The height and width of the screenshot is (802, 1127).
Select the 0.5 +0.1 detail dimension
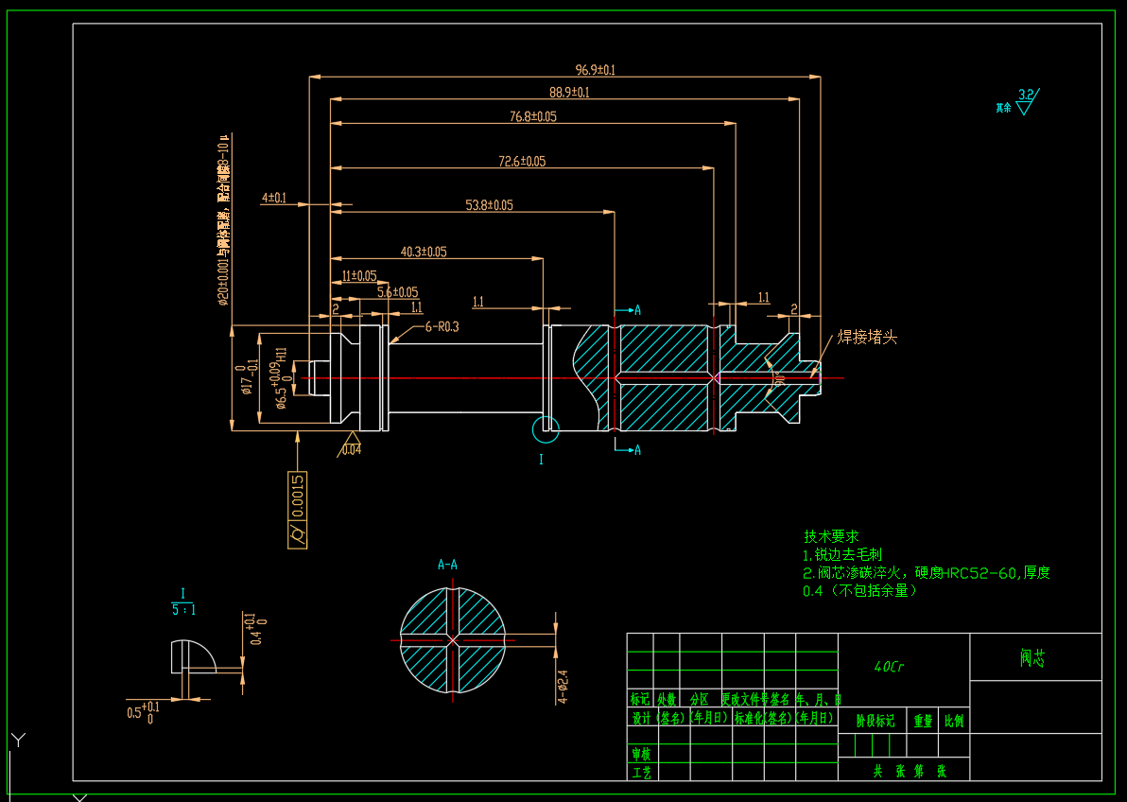(143, 712)
